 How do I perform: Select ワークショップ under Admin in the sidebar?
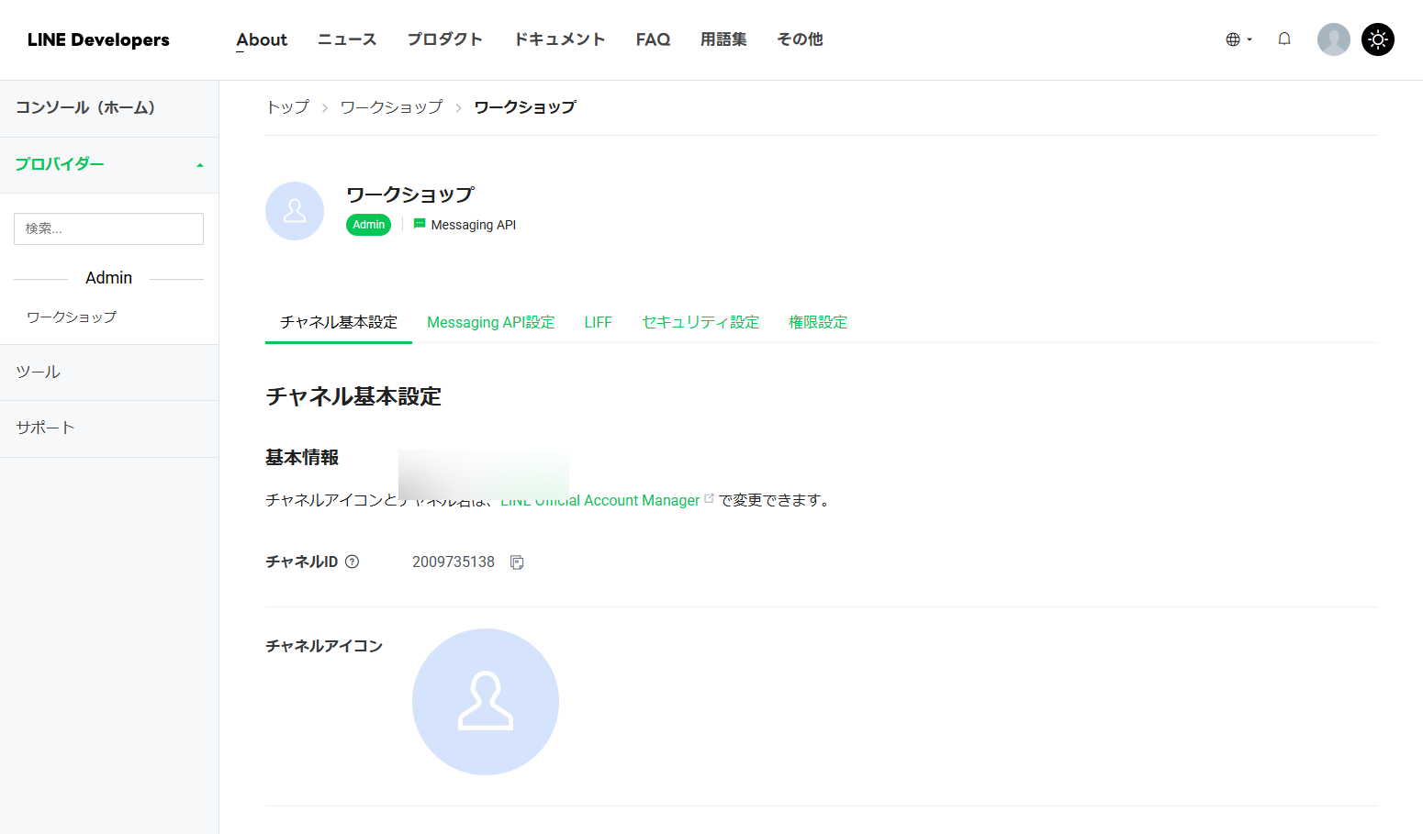[x=72, y=317]
